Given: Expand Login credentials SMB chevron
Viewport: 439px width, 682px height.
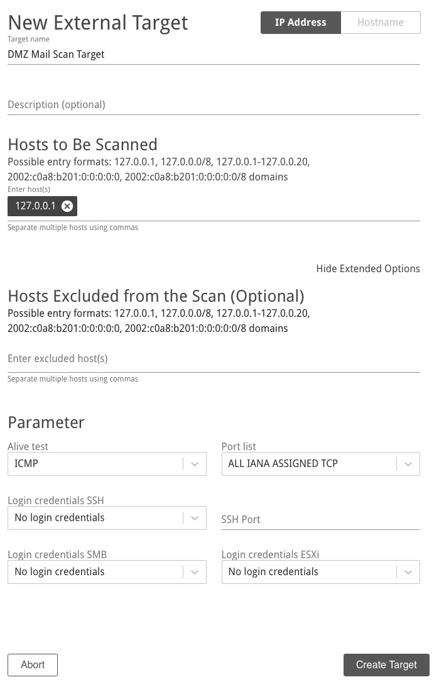Looking at the screenshot, I should point(195,572).
